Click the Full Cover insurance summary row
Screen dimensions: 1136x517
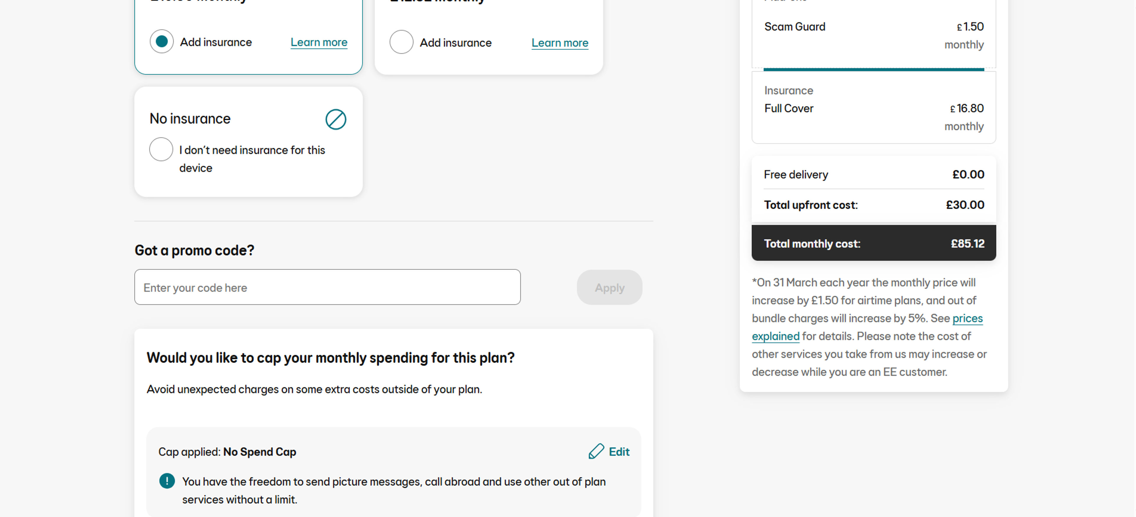point(874,108)
